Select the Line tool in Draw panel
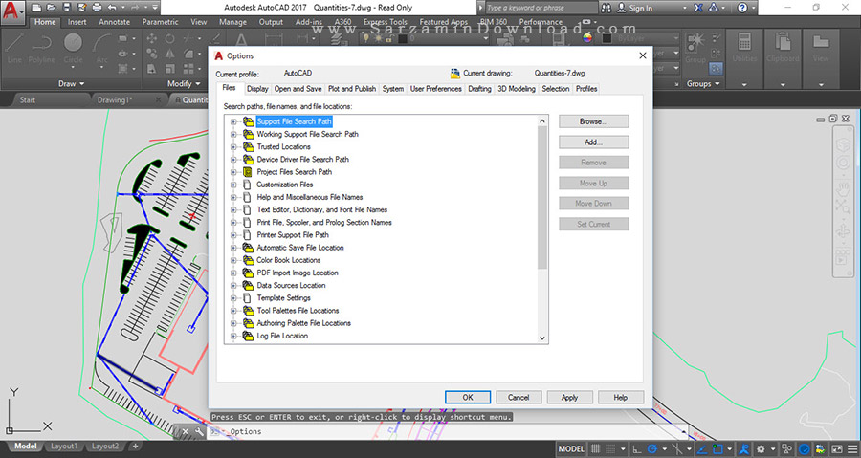The width and height of the screenshot is (861, 458). point(14,48)
